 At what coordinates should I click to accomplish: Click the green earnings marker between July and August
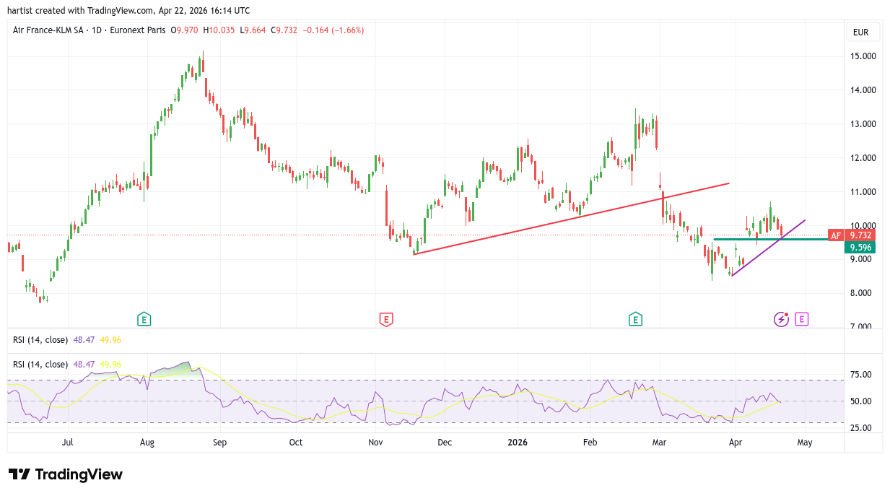(x=144, y=319)
